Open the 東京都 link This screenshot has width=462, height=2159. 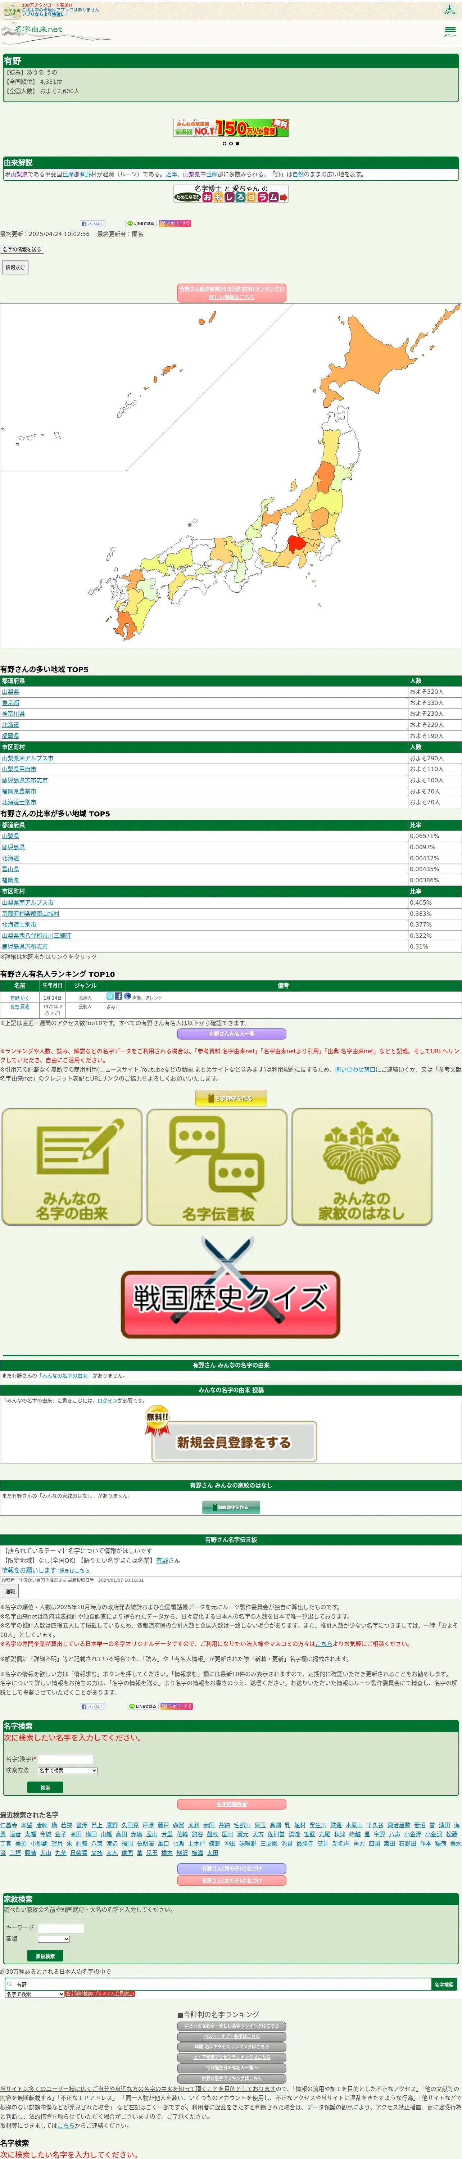pyautogui.click(x=10, y=703)
